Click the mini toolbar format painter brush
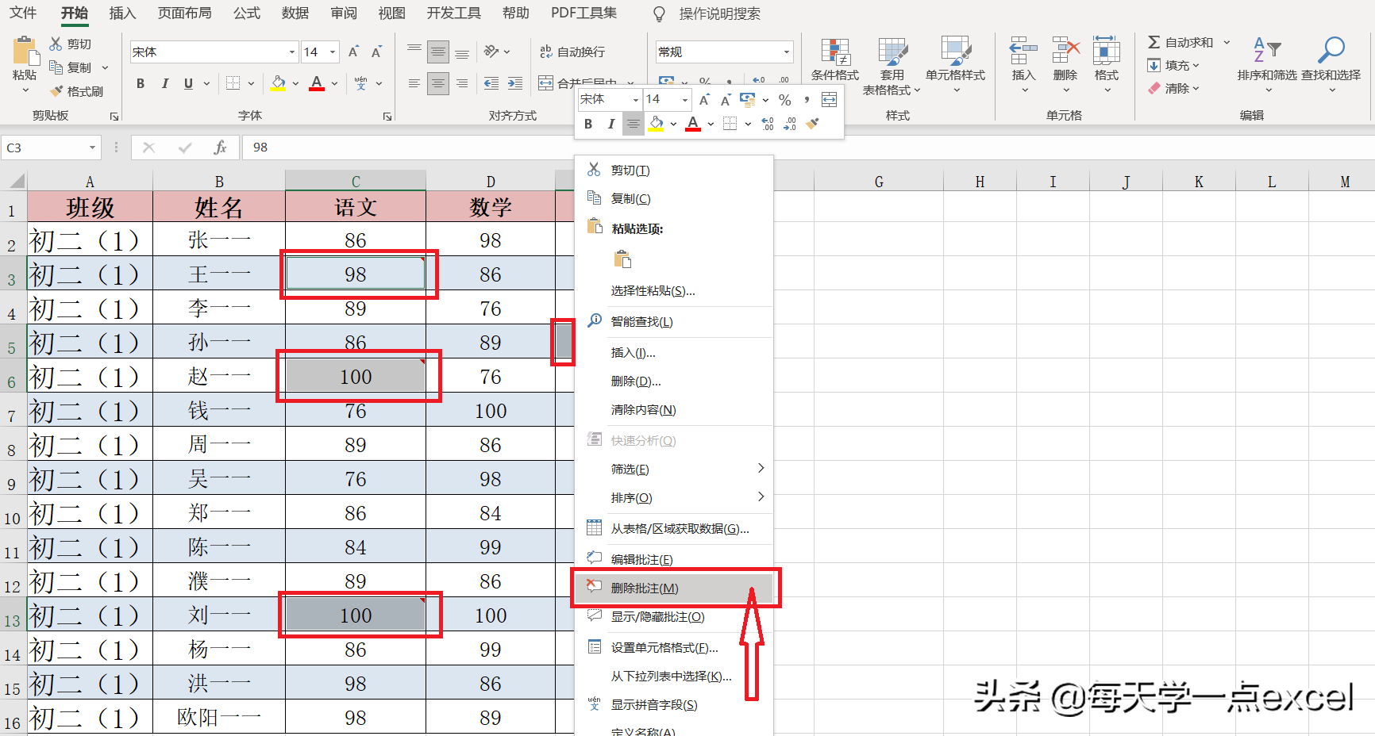1375x736 pixels. pyautogui.click(x=812, y=124)
